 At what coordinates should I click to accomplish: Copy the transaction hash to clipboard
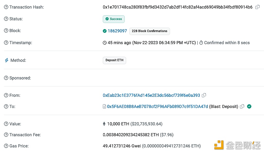click(x=258, y=7)
